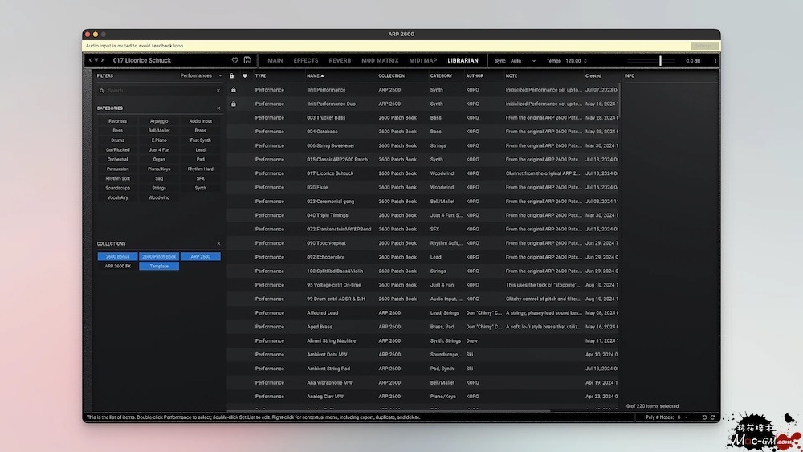Viewport: 803px width, 452px height.
Task: Click the Tempo 120.00 stepper arrows
Action: [585, 61]
